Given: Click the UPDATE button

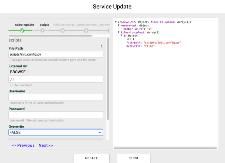Looking at the screenshot, I should [x=91, y=158].
